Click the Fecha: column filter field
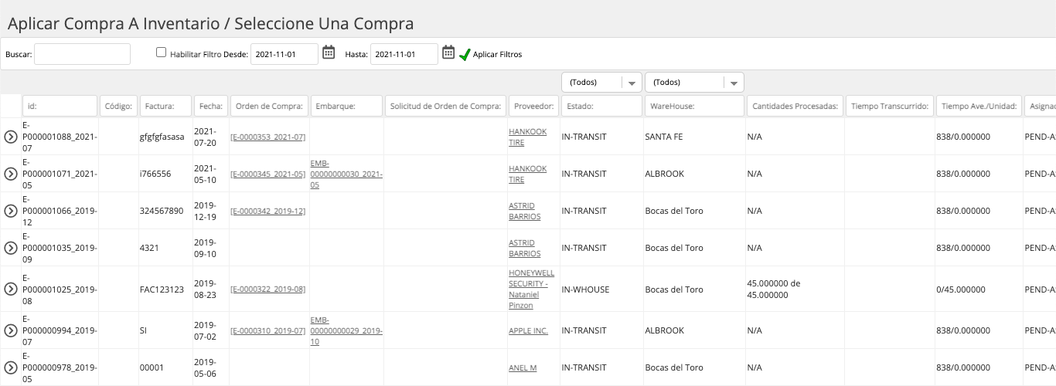Screen dimensions: 1056x386 coord(210,106)
